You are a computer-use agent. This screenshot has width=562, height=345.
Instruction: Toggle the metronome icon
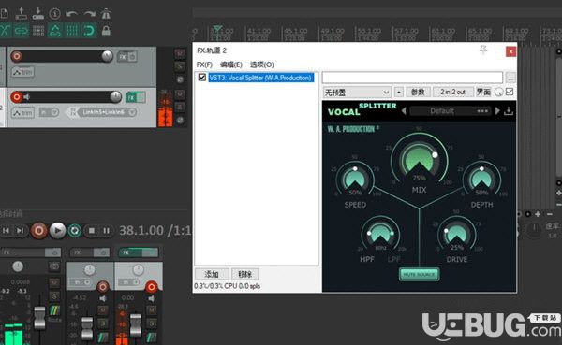click(106, 14)
